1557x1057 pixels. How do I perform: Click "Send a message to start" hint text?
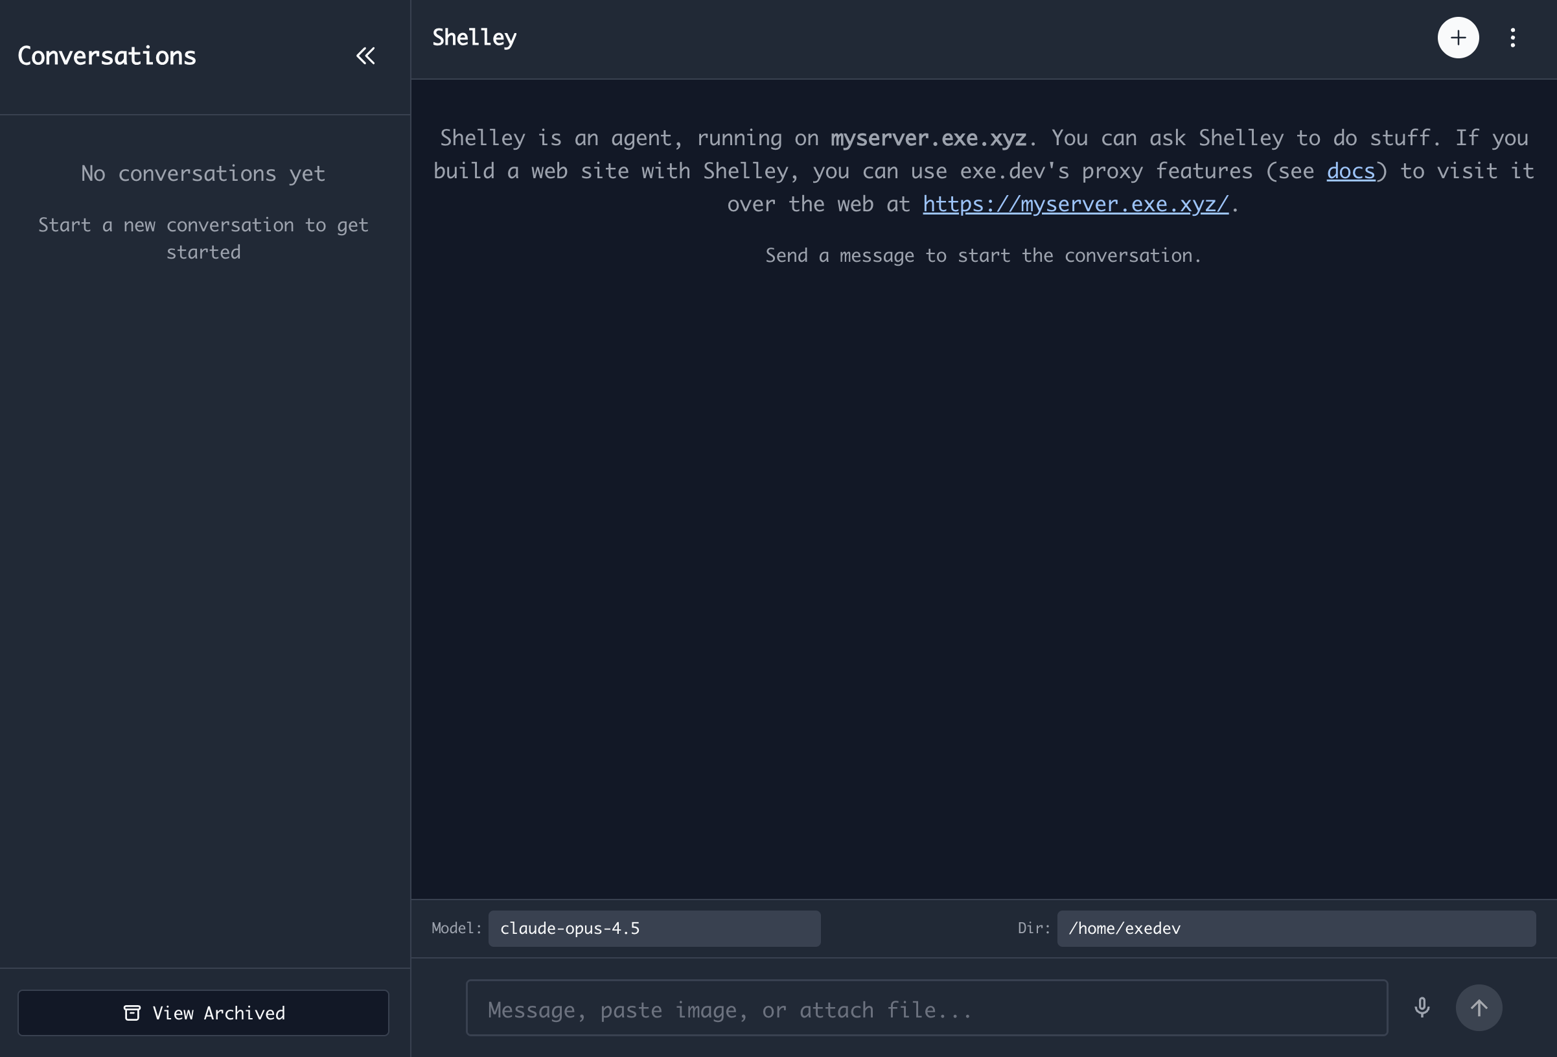(983, 255)
